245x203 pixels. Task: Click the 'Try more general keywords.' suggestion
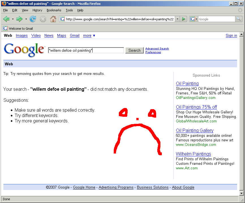(x=42, y=121)
